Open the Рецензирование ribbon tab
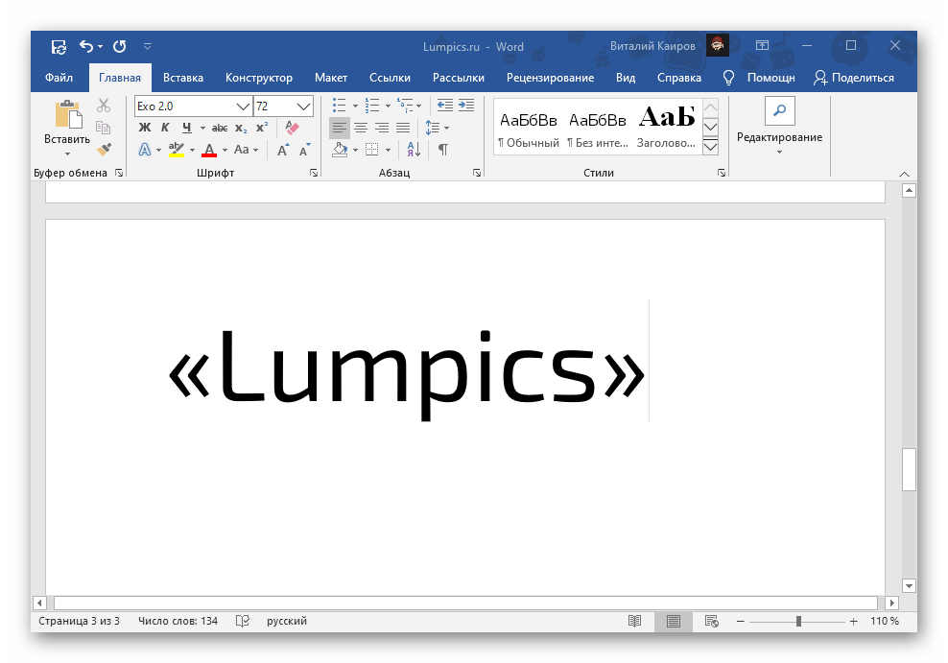This screenshot has width=948, height=663. tap(550, 78)
